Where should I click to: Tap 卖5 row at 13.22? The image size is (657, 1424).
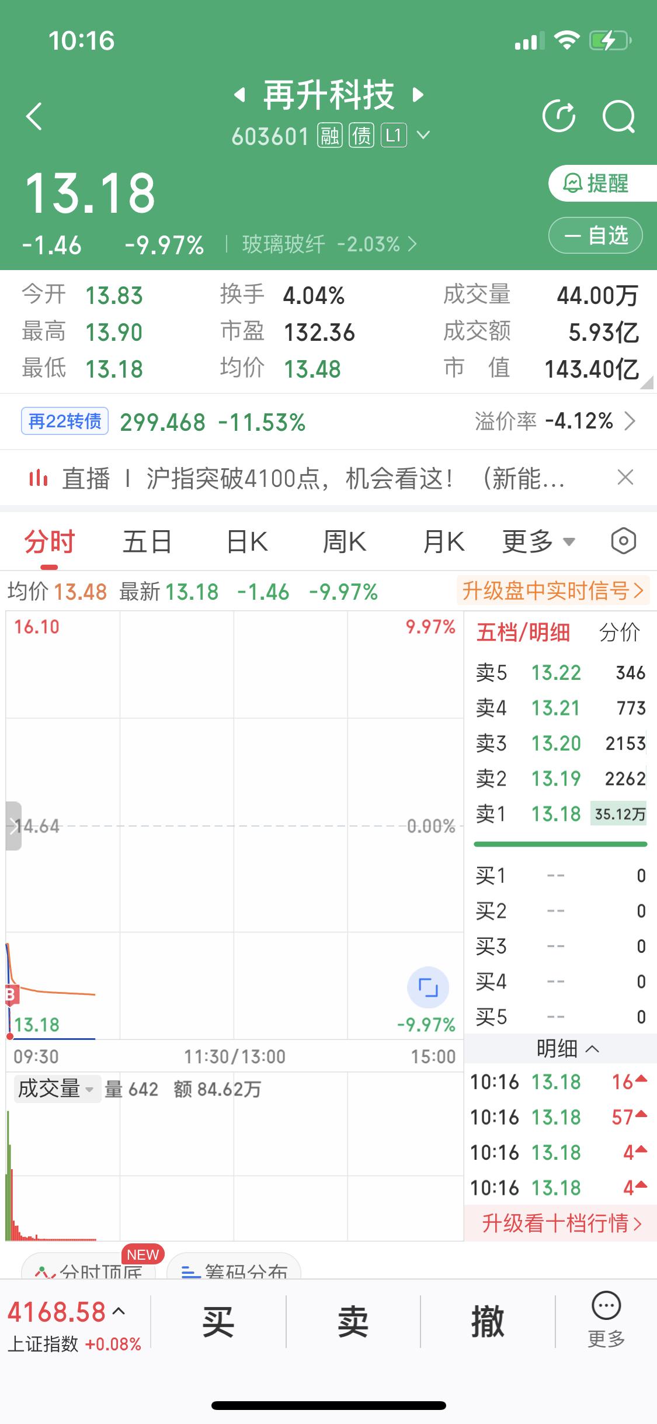(x=561, y=673)
